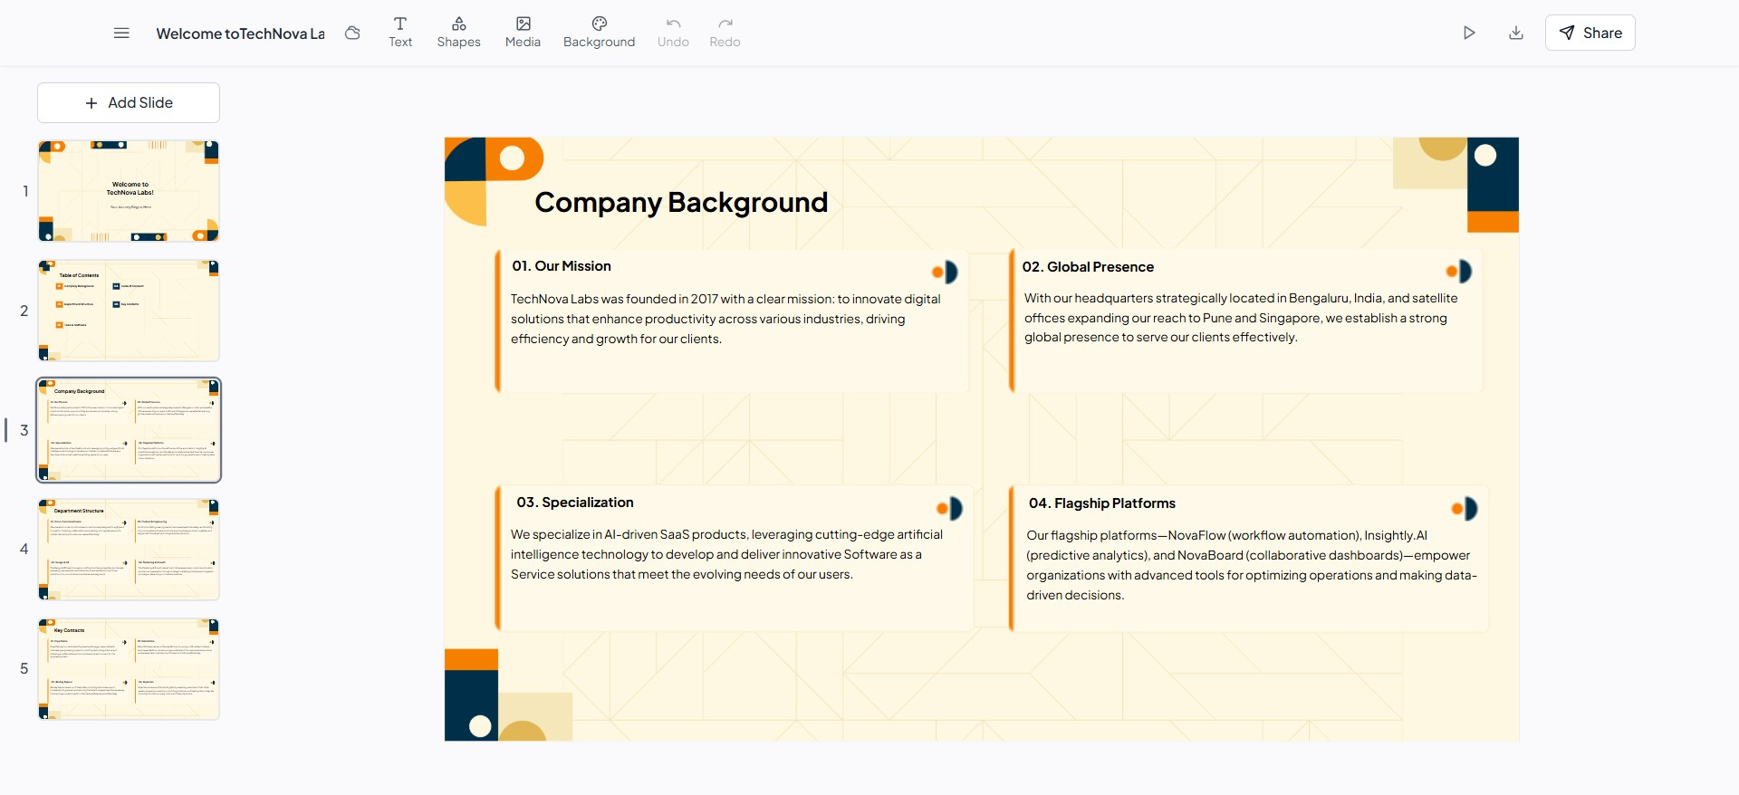Viewport: 1739px width, 795px height.
Task: Select the headquarters in Bengaluru paragraph
Action: tap(1241, 318)
